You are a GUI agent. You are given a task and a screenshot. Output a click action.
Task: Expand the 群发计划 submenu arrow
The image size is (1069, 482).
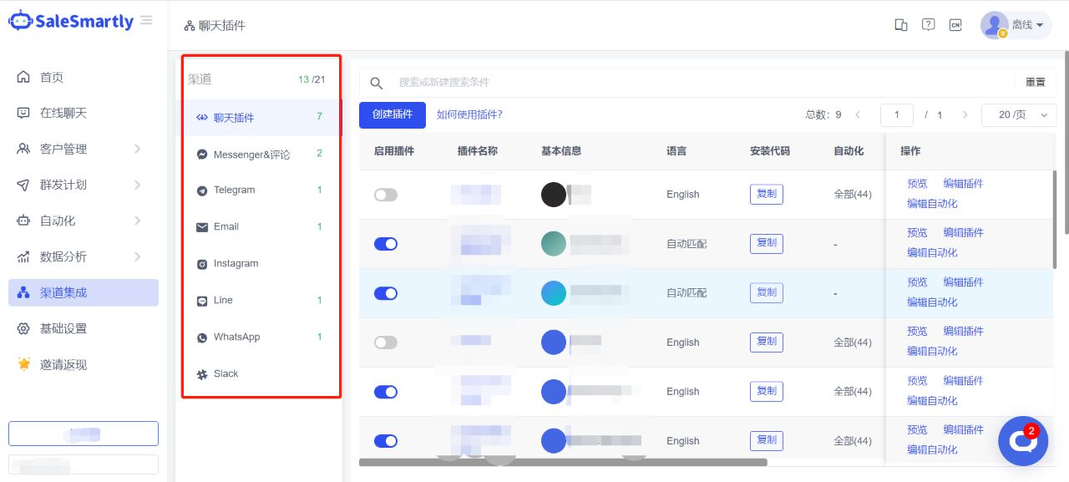[137, 185]
